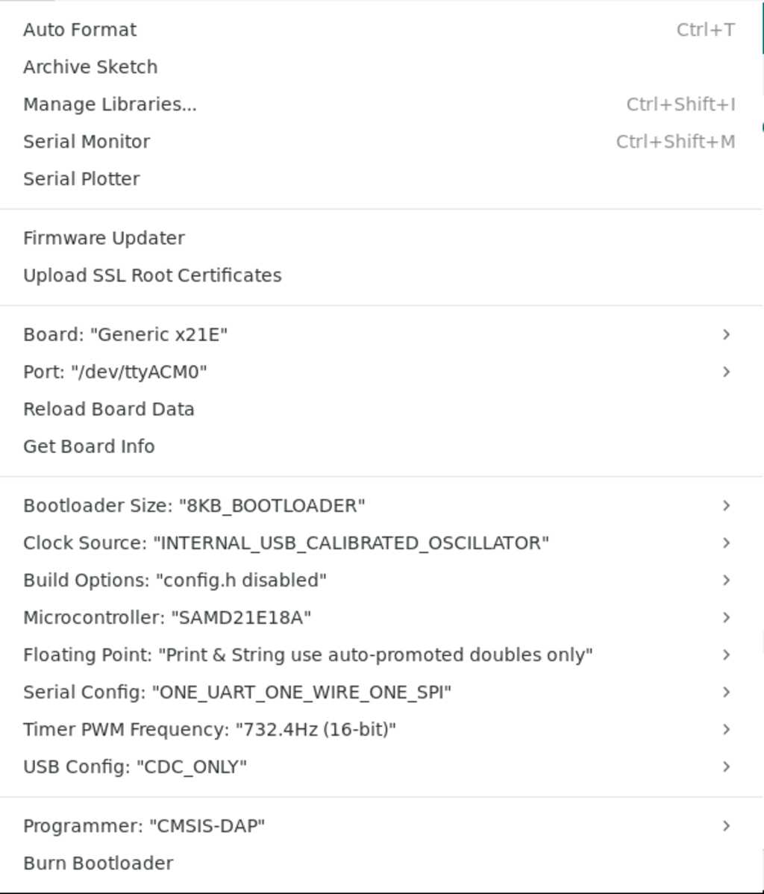The image size is (764, 894).
Task: Start the Firmware Updater
Action: [x=104, y=237]
